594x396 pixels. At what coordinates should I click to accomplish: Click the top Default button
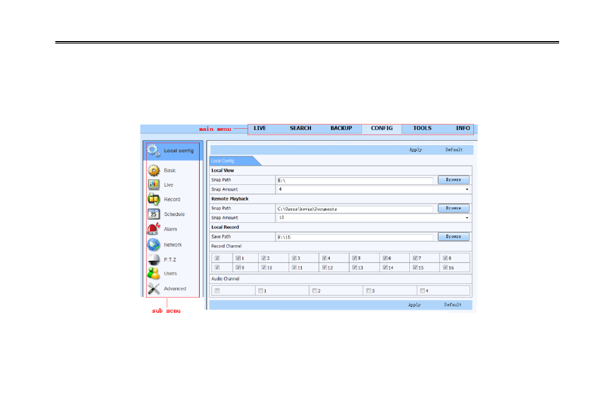(453, 150)
